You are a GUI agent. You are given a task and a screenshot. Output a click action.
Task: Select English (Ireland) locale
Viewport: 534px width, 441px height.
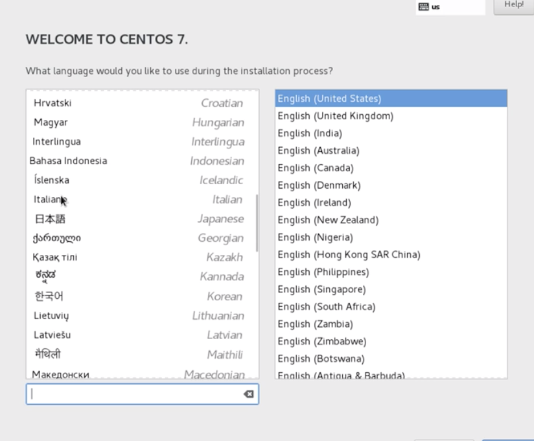pos(391,203)
